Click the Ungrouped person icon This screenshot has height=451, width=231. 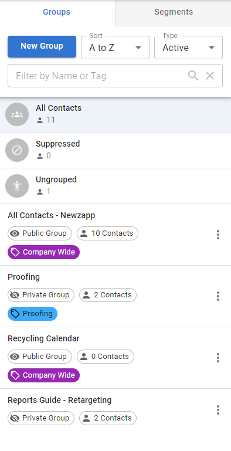click(17, 186)
